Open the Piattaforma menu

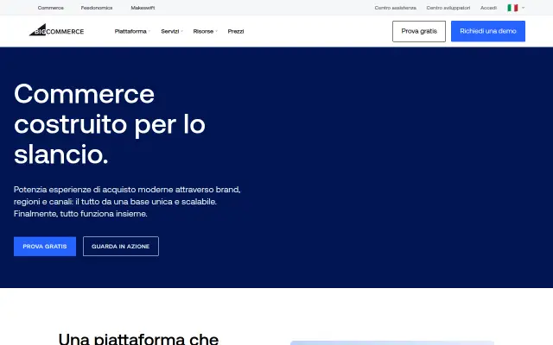(132, 31)
